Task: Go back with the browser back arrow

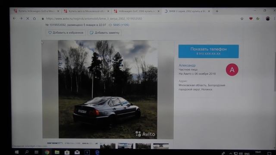Action: coord(14,19)
